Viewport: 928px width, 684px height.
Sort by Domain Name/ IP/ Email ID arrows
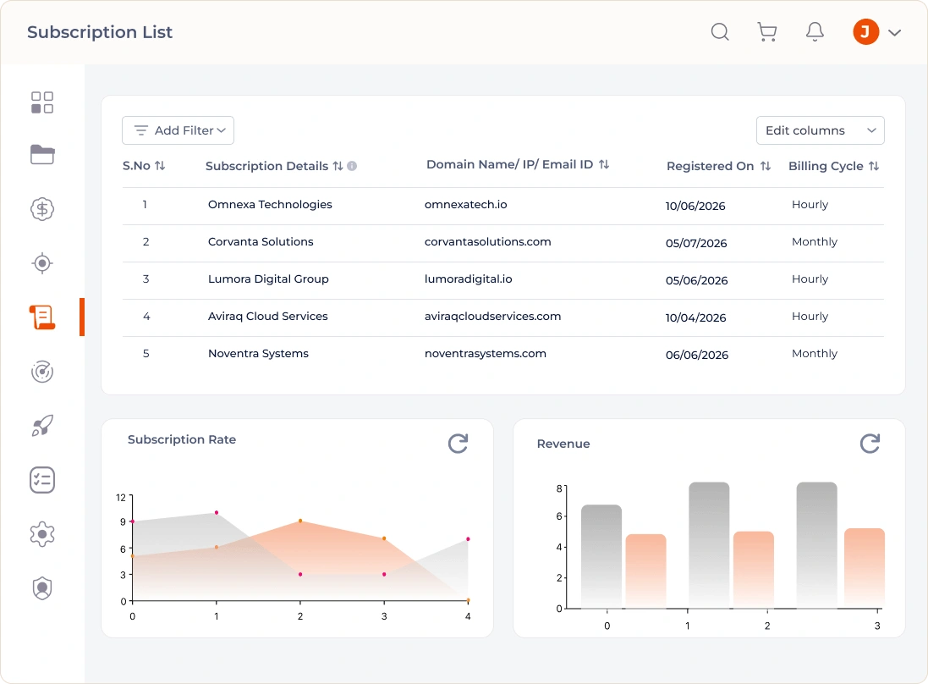[604, 164]
